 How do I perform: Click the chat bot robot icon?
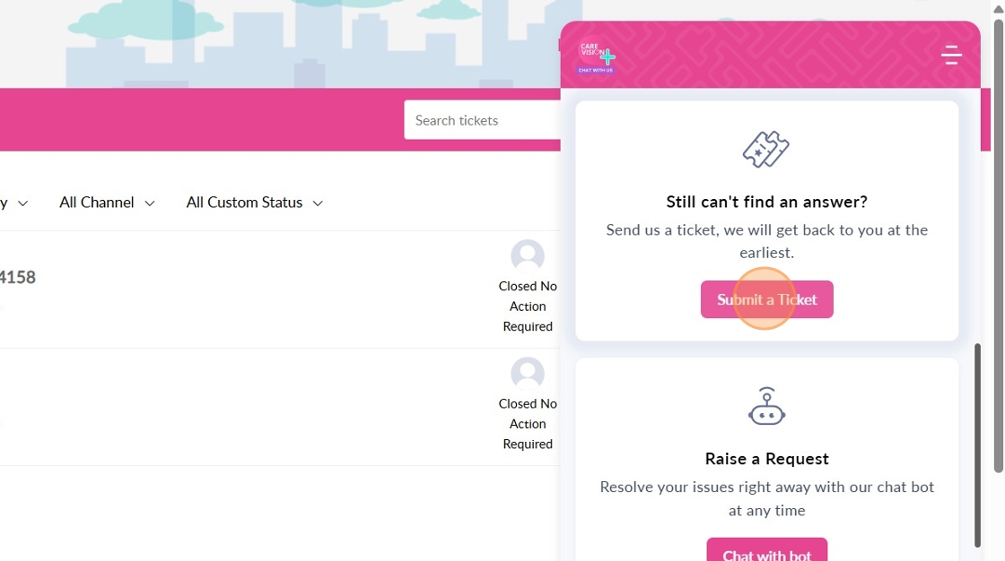766,407
